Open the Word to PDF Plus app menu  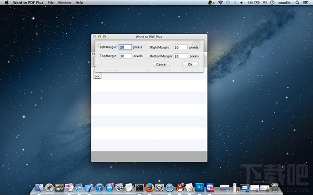point(28,3)
